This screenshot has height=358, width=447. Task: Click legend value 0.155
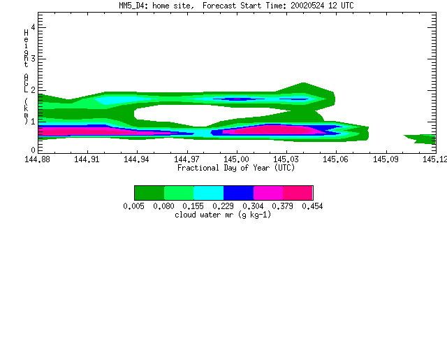193,206
